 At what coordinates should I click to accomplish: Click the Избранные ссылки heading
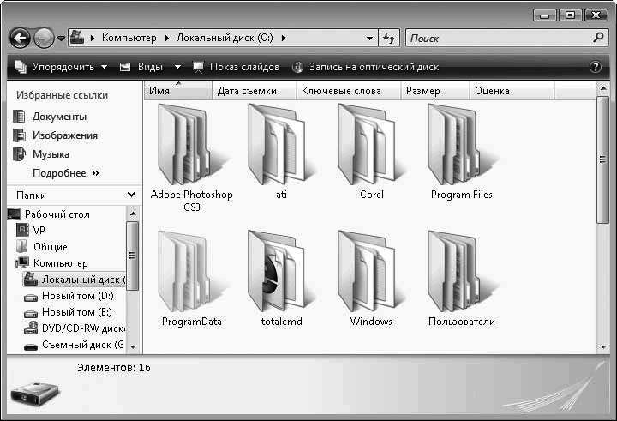(62, 95)
